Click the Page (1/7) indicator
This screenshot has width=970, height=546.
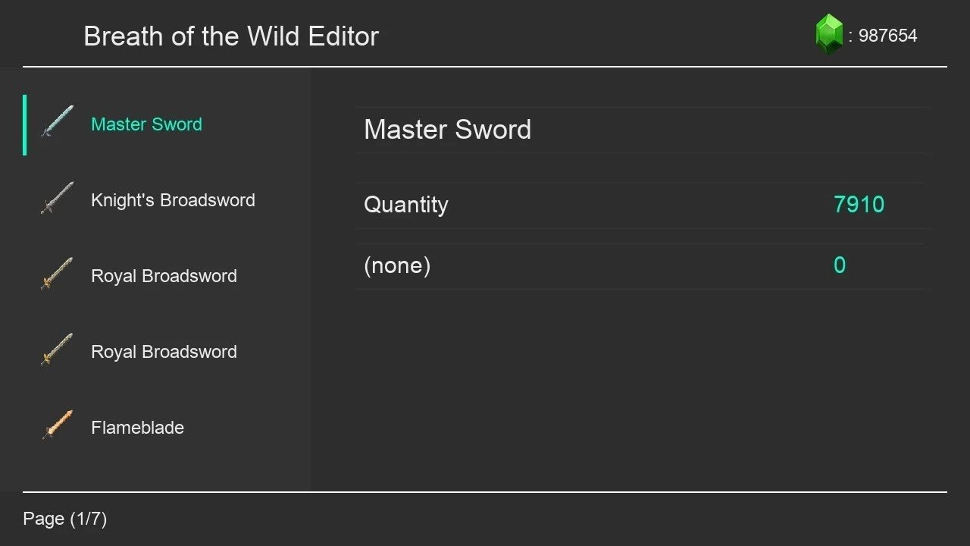click(x=65, y=519)
